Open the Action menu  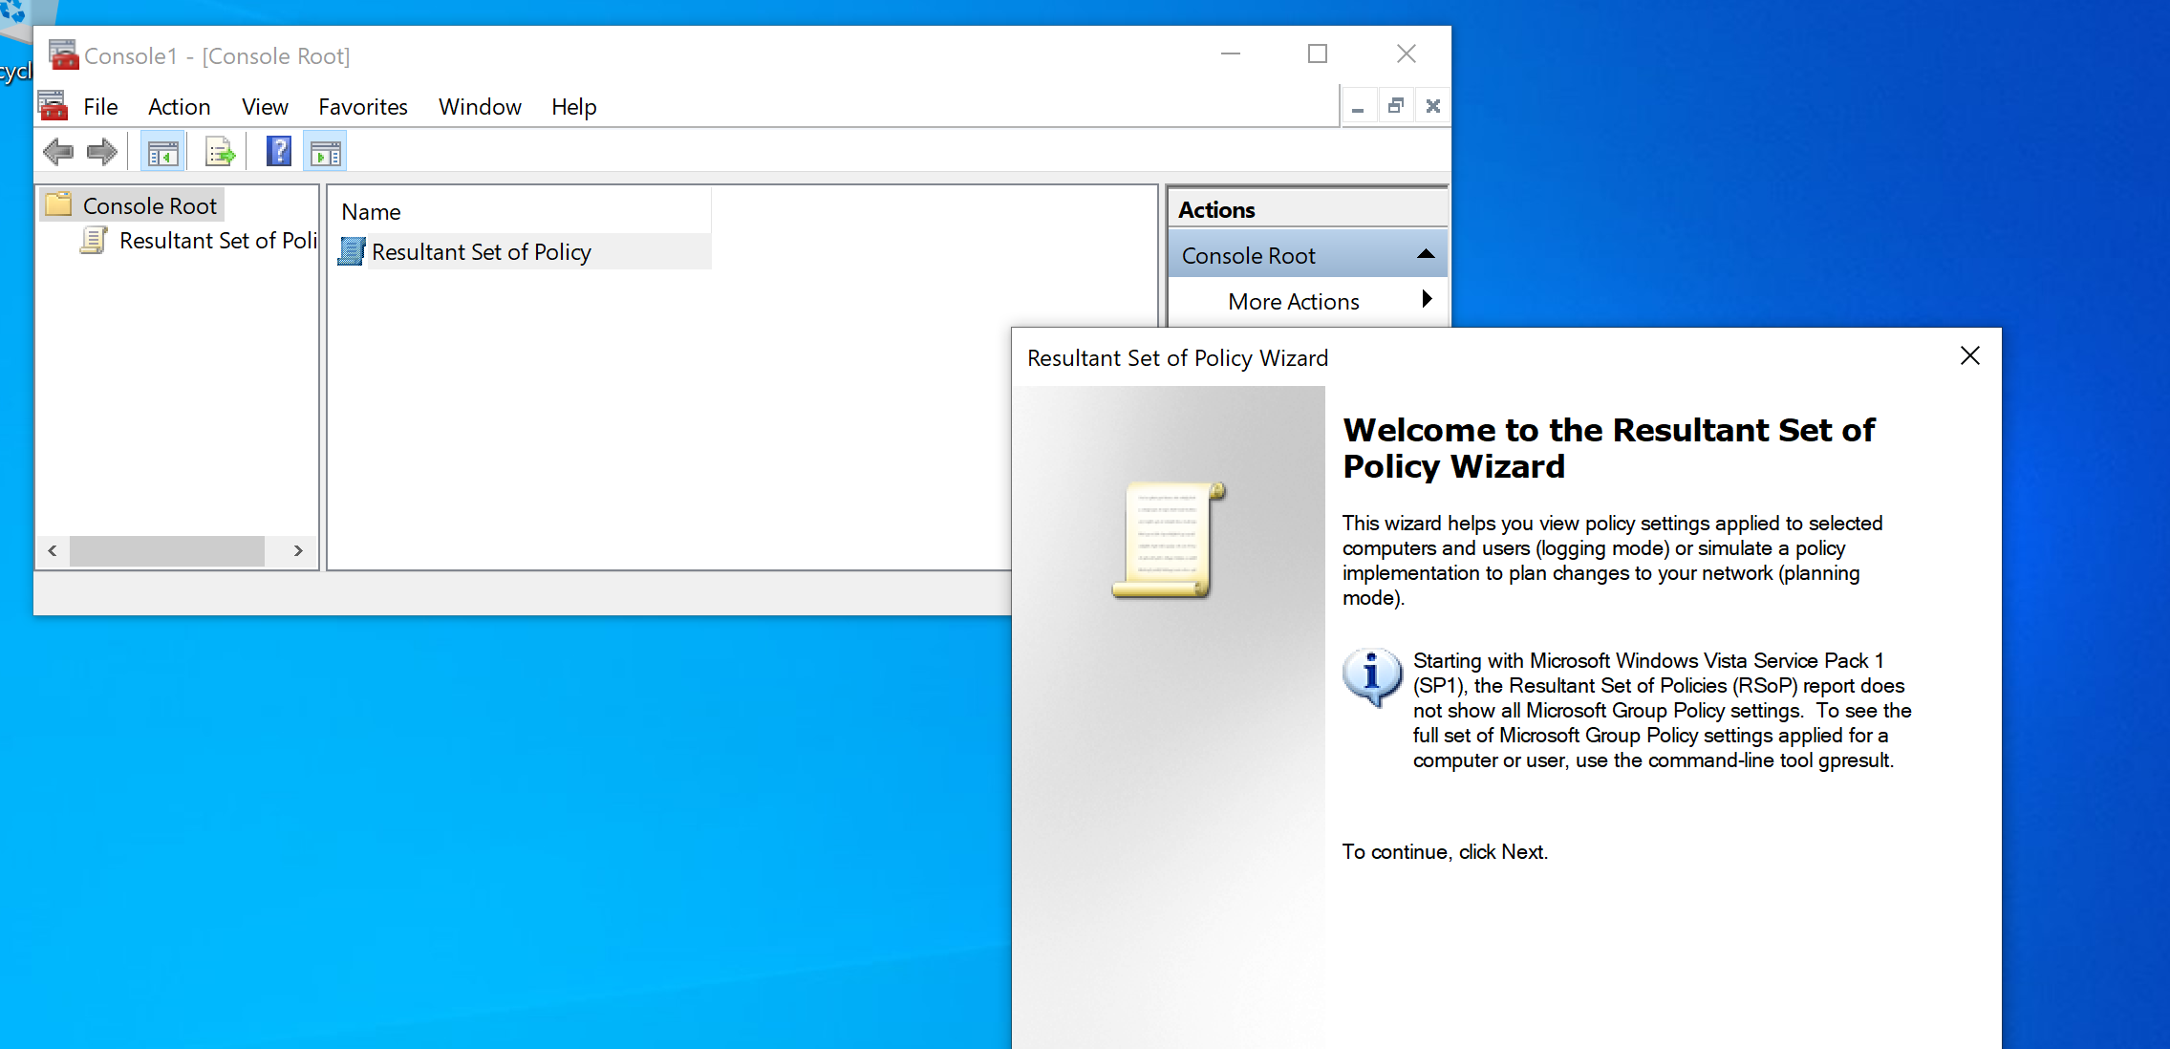coord(179,106)
